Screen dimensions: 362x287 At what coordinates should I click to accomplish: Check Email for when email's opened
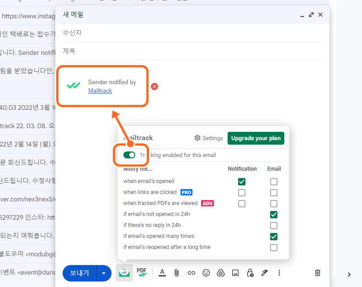(x=274, y=182)
